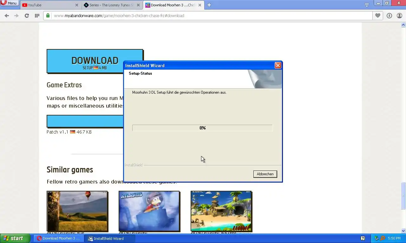Close the InstallShield Wizard dialog
This screenshot has width=406, height=243.
[x=278, y=65]
